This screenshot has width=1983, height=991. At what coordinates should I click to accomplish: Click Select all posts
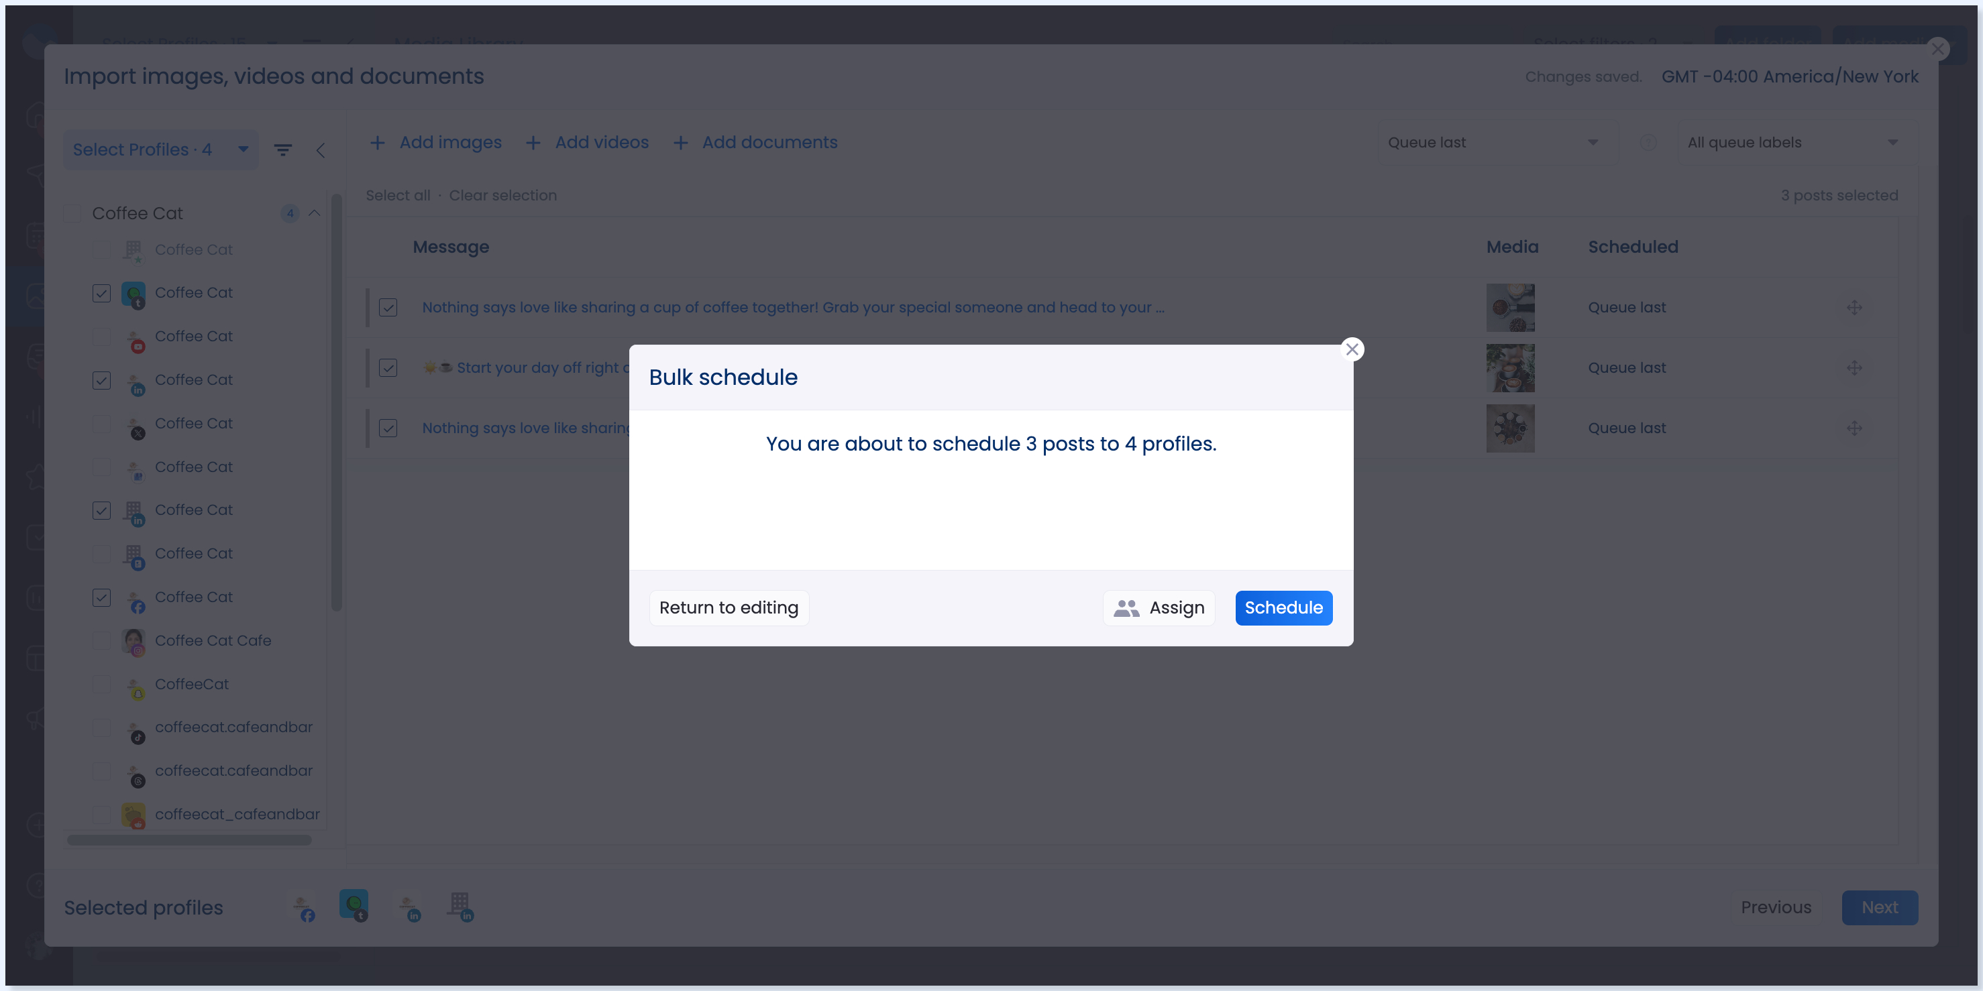pos(397,195)
